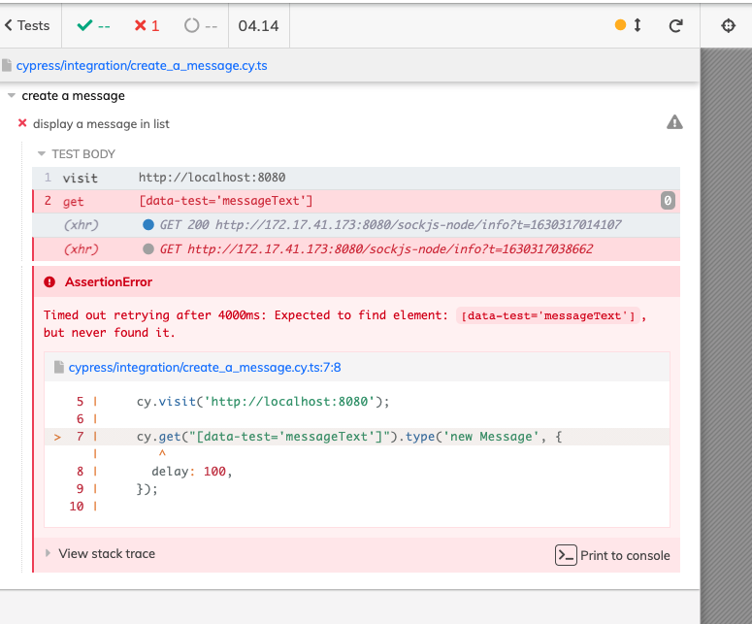
Task: Click the blue xhr status dot
Action: [x=148, y=224]
